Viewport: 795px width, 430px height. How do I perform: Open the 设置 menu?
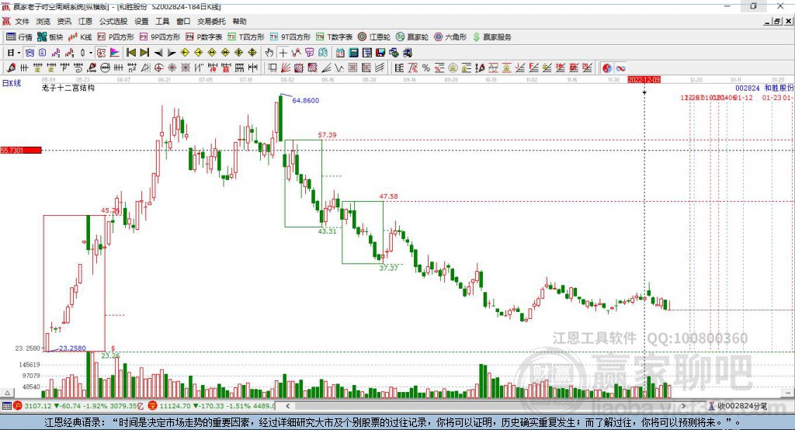(141, 21)
